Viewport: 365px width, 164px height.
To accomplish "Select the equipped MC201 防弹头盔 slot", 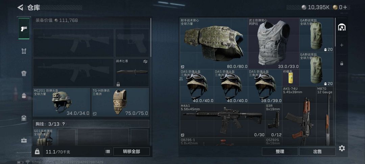I will 62,102.
